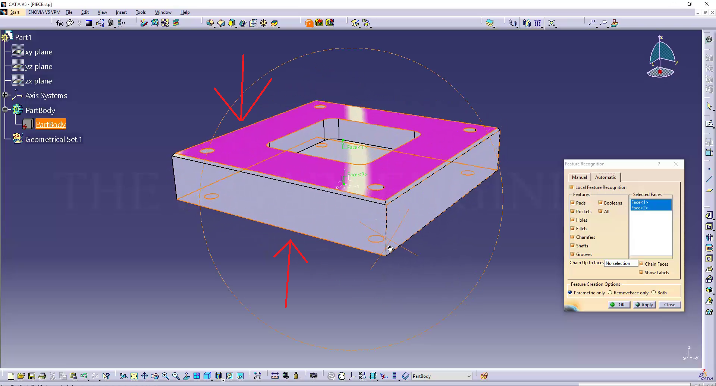Toggle the Show Labels checkbox
Viewport: 716px width, 386px height.
pyautogui.click(x=641, y=272)
